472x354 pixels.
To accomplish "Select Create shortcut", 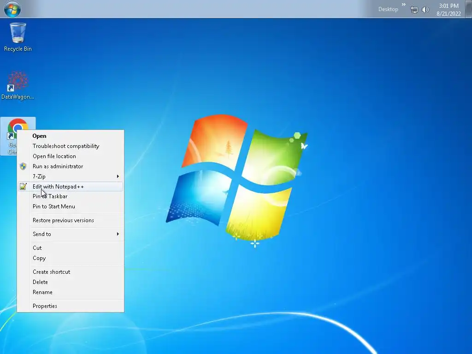I will click(x=71, y=272).
